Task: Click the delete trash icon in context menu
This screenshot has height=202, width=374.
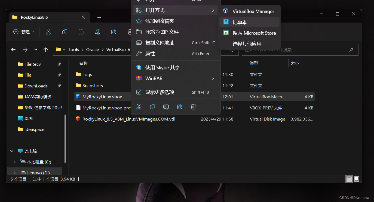Action: pos(193,107)
